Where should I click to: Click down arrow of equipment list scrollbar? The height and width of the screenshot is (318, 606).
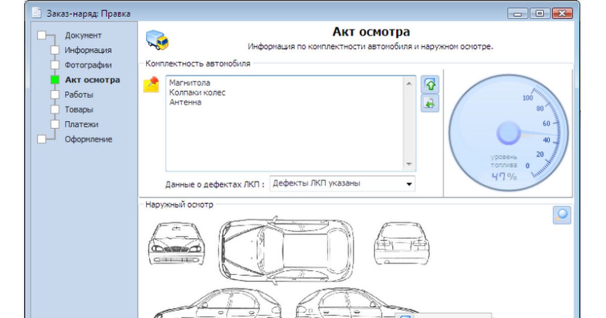(x=409, y=165)
